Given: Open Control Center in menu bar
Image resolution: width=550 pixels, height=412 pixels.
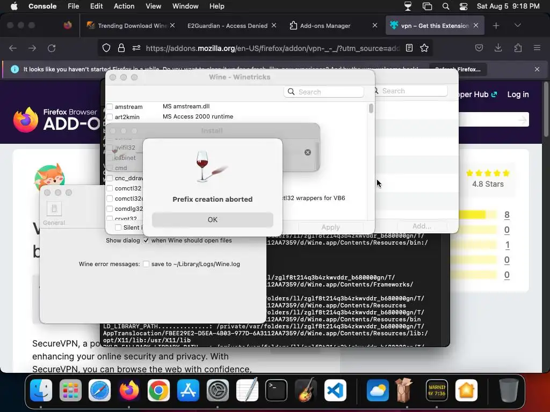Looking at the screenshot, I should [x=464, y=6].
